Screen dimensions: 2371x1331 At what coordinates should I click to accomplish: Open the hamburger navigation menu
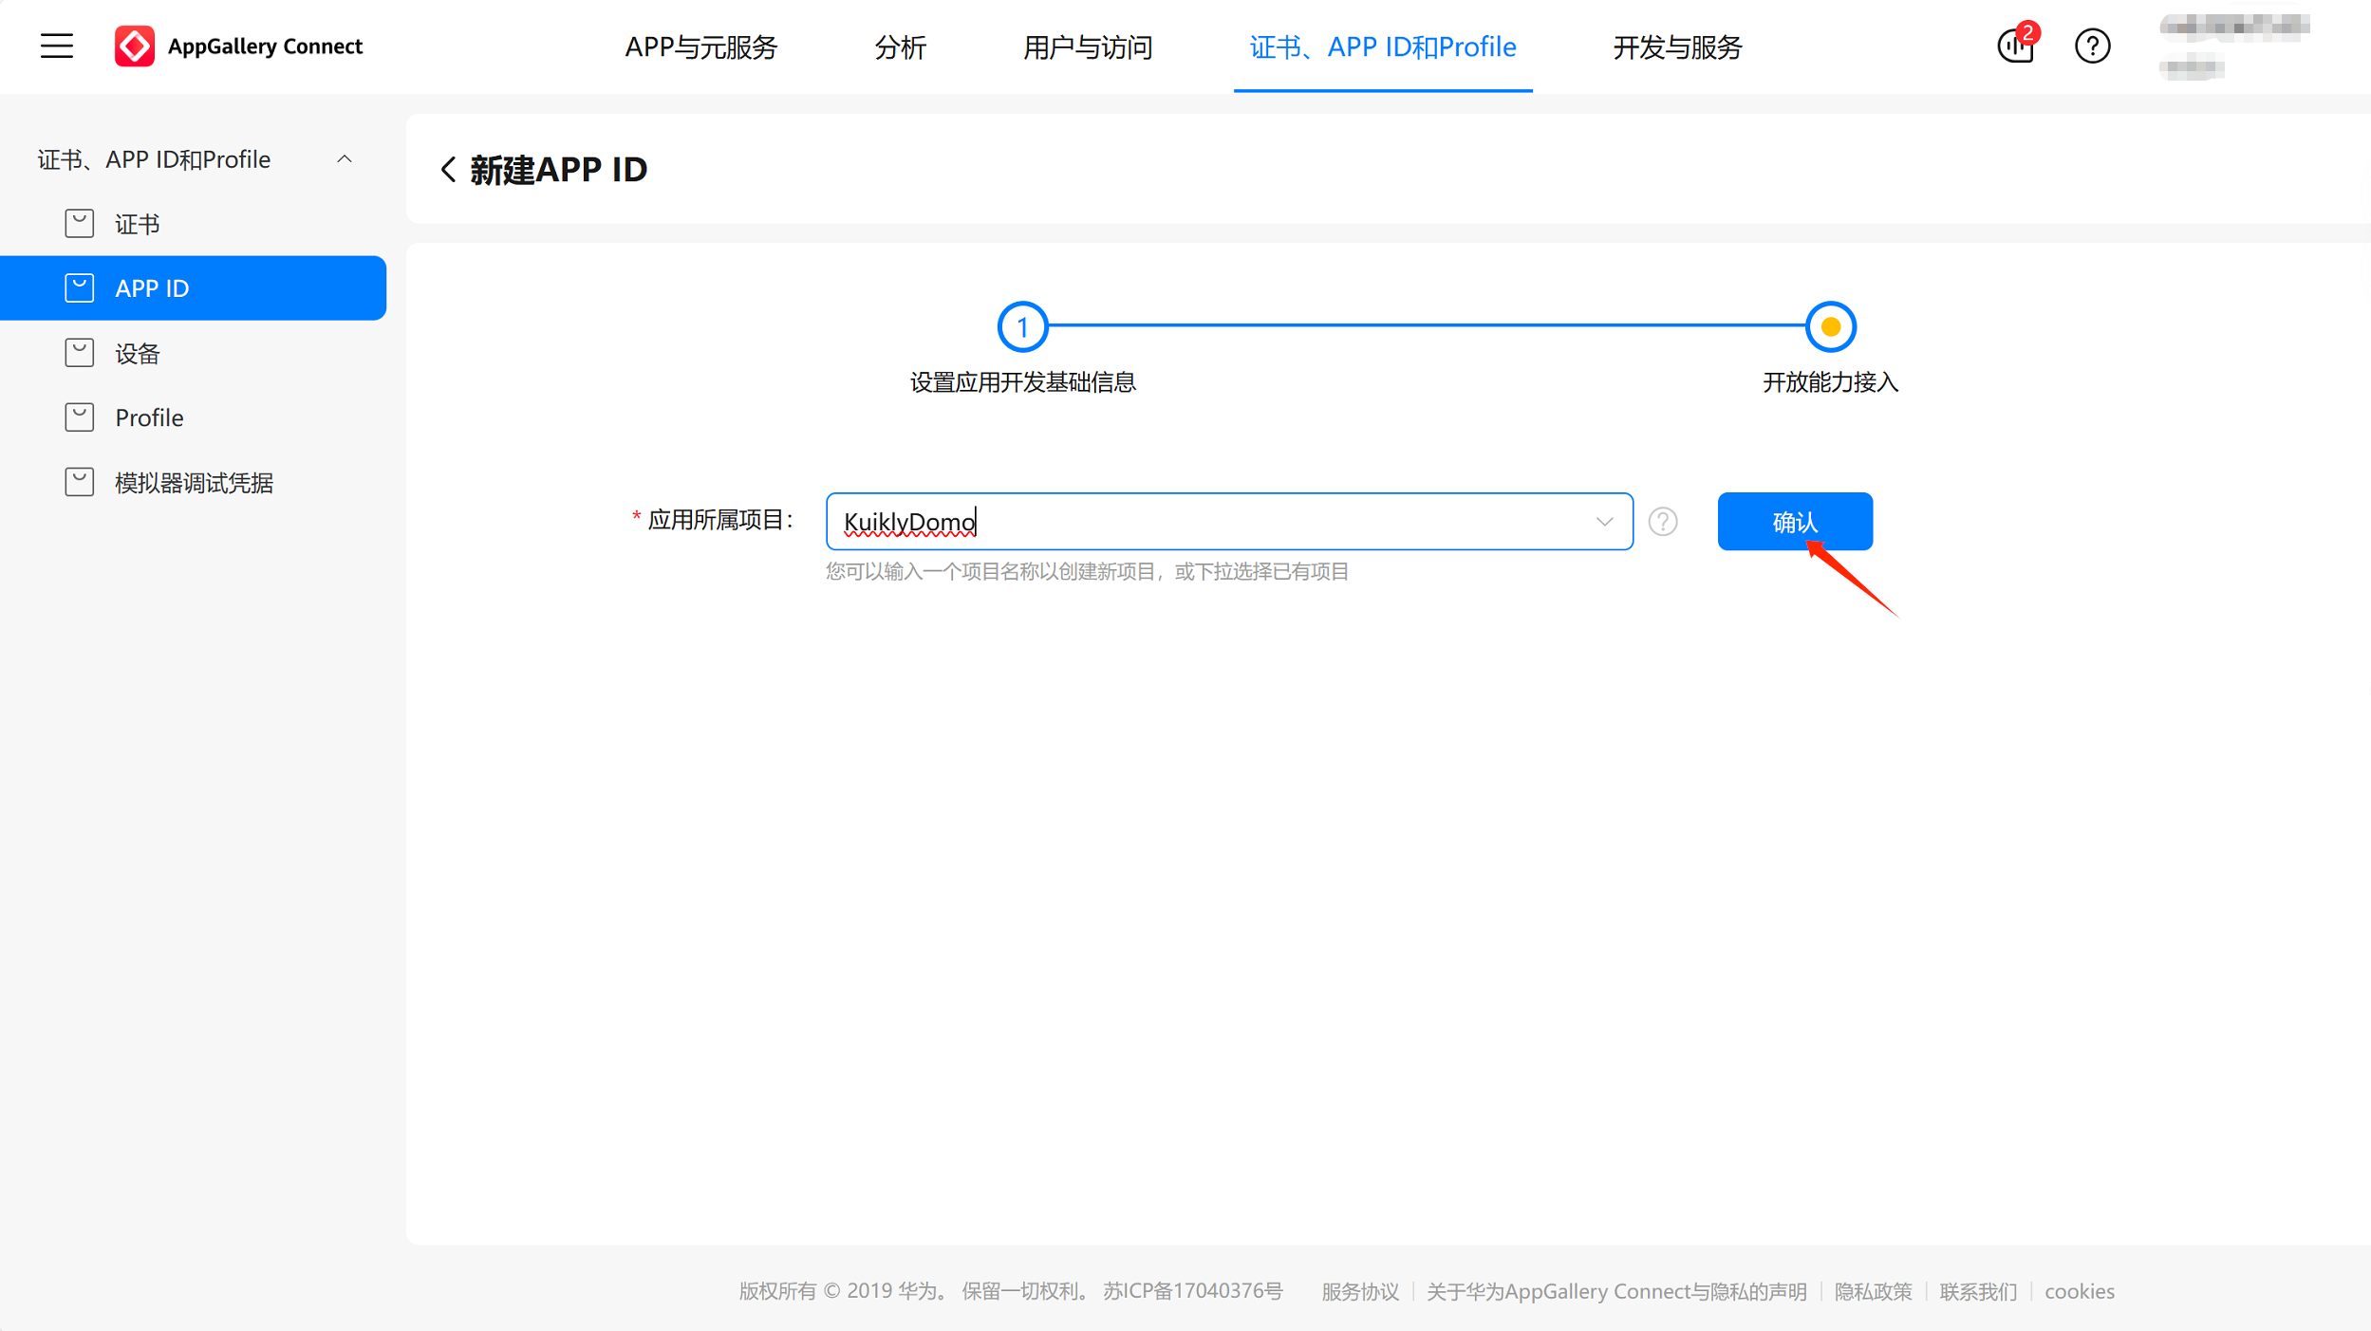pyautogui.click(x=57, y=46)
